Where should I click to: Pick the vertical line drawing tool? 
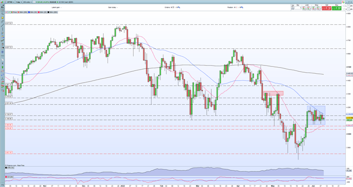click(x=3, y=29)
